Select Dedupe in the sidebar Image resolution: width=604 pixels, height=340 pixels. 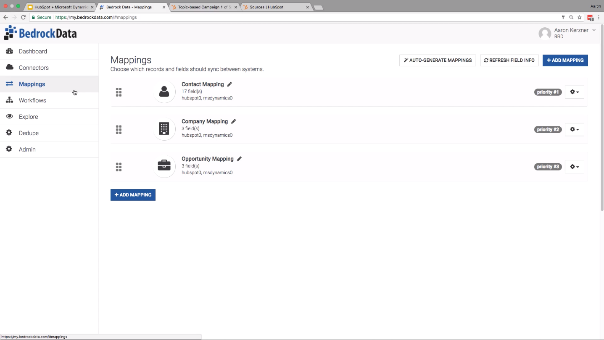49,133
